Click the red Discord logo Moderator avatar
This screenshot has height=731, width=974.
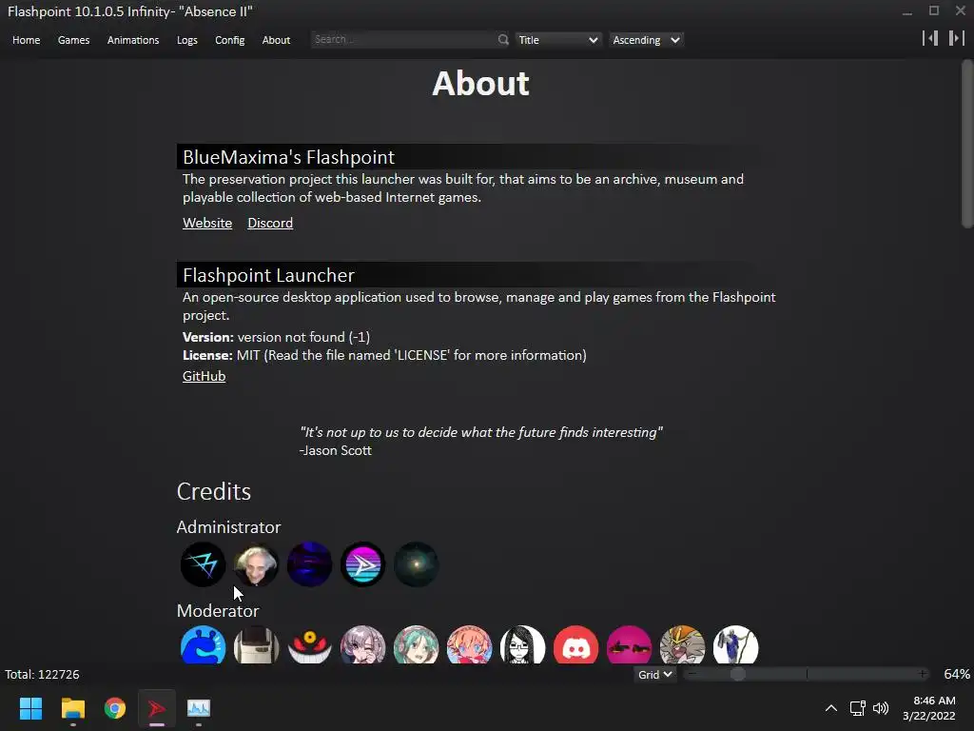(575, 644)
